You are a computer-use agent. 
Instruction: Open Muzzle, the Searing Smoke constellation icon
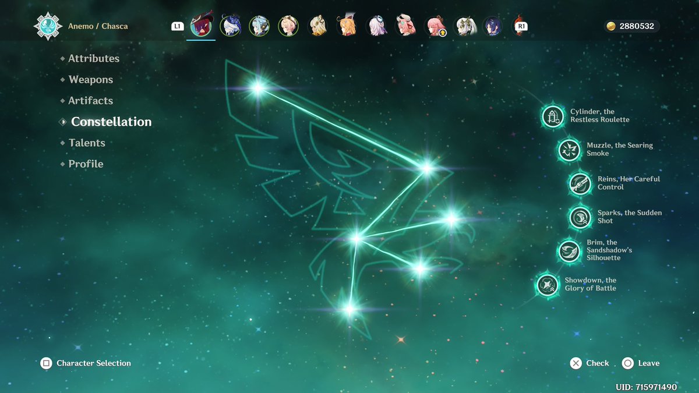pos(569,150)
